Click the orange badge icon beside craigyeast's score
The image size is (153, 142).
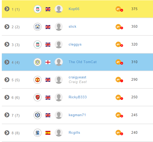tap(119, 80)
